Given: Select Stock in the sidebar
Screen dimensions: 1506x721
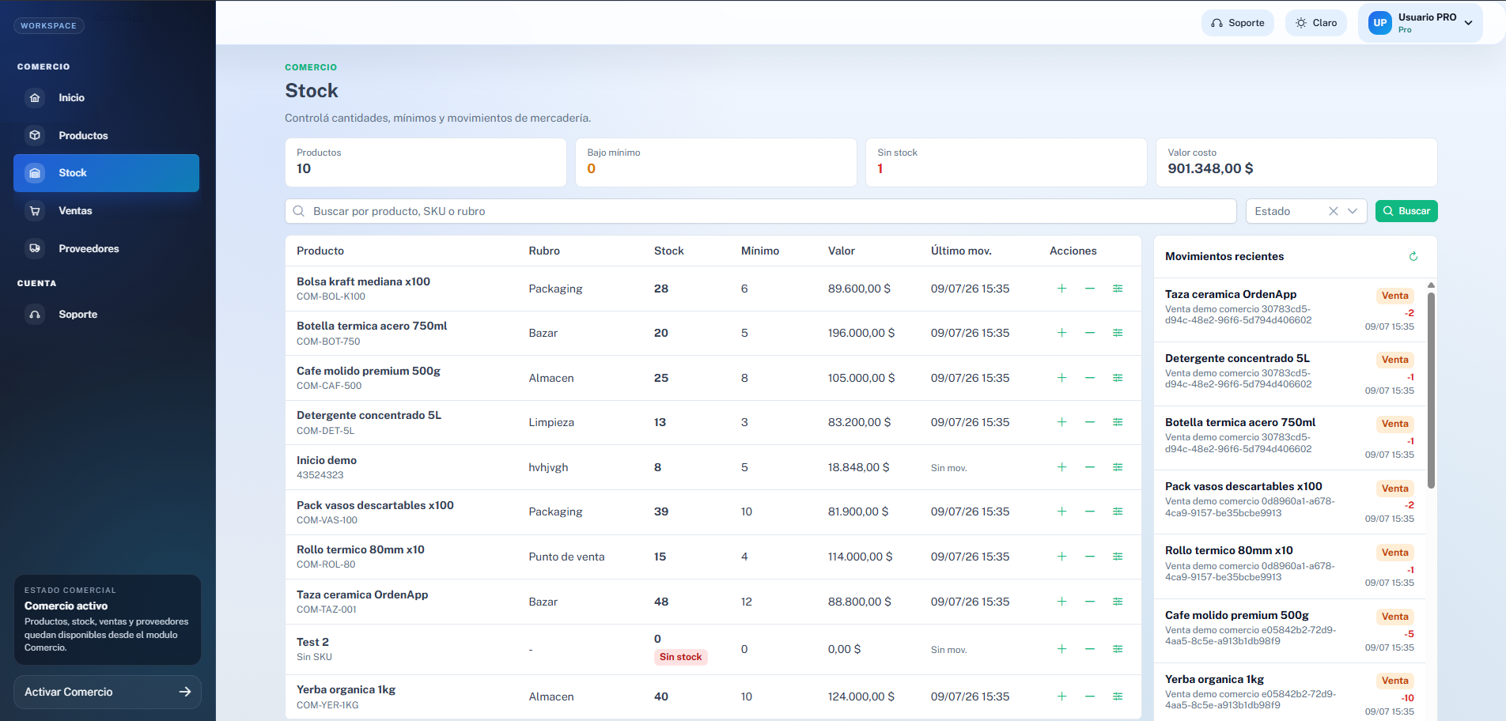Looking at the screenshot, I should (x=106, y=173).
